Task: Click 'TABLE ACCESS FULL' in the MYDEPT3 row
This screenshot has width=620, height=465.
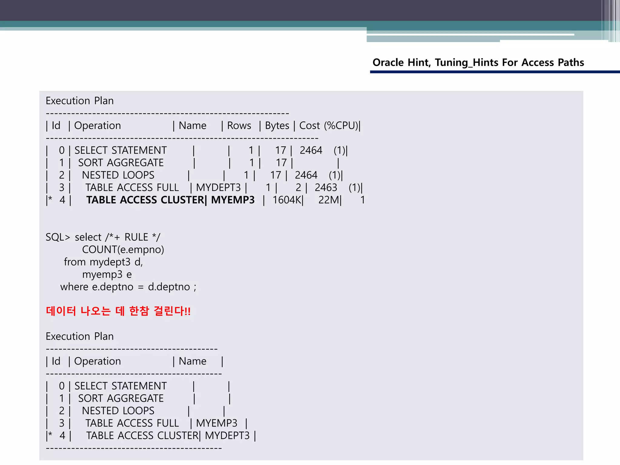Action: pos(132,188)
